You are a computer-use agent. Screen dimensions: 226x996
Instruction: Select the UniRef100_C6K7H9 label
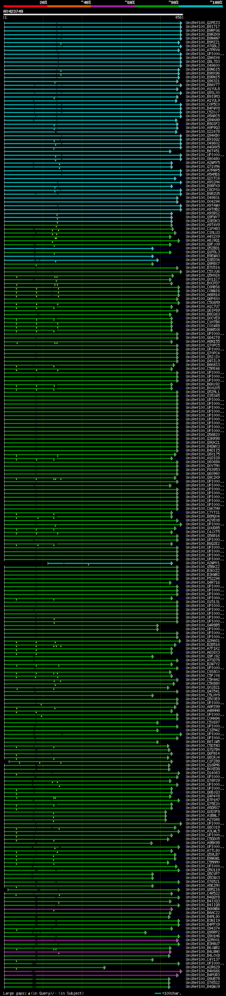202,508
